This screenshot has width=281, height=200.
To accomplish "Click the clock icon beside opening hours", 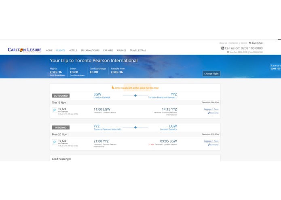I will 228,52.
